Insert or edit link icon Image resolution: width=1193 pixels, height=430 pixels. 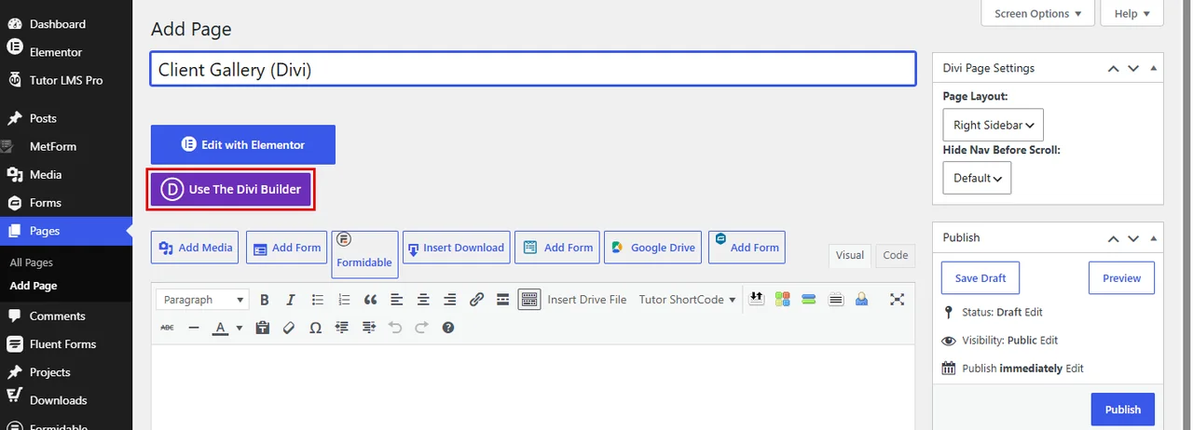click(x=476, y=300)
